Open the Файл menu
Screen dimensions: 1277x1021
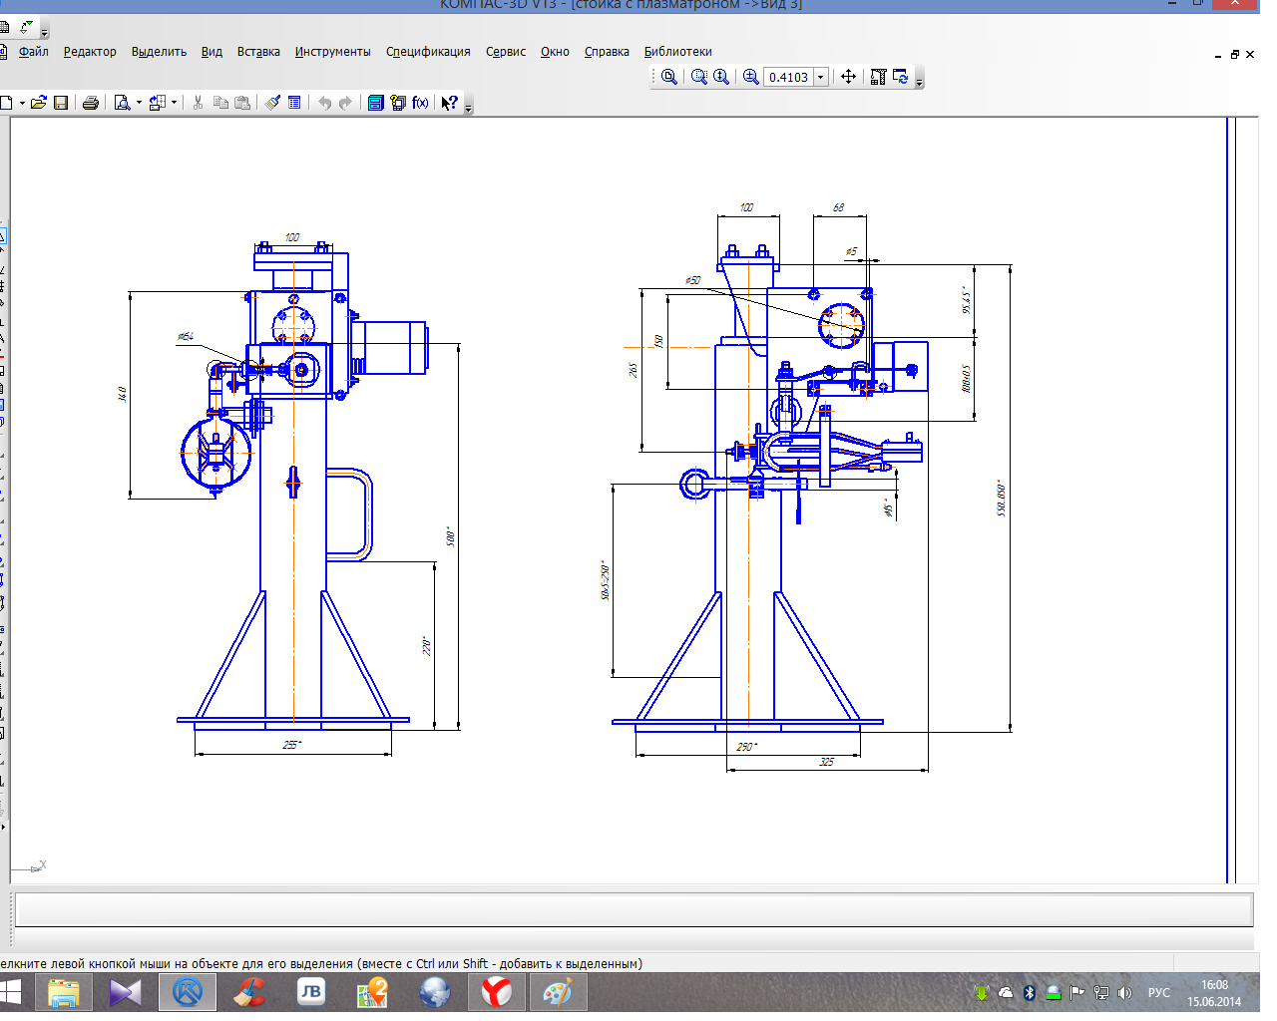coord(33,52)
